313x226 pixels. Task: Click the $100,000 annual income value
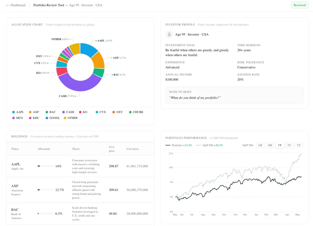172,80
